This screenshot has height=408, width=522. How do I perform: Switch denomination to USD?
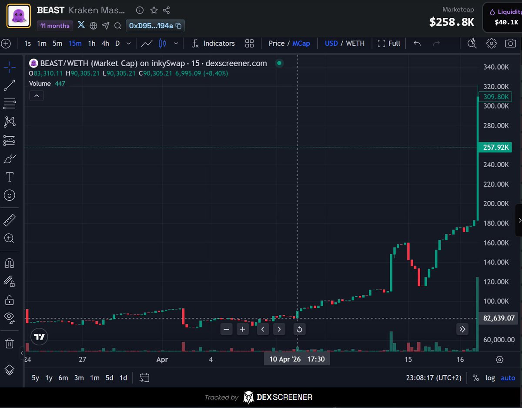331,43
